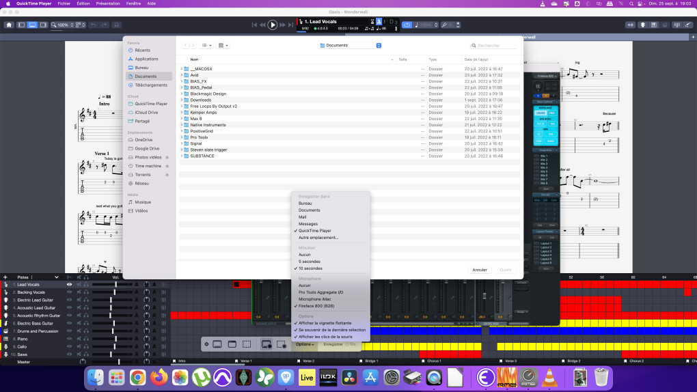Open DaVinci Resolve from the Dock
The width and height of the screenshot is (697, 392).
(349, 378)
